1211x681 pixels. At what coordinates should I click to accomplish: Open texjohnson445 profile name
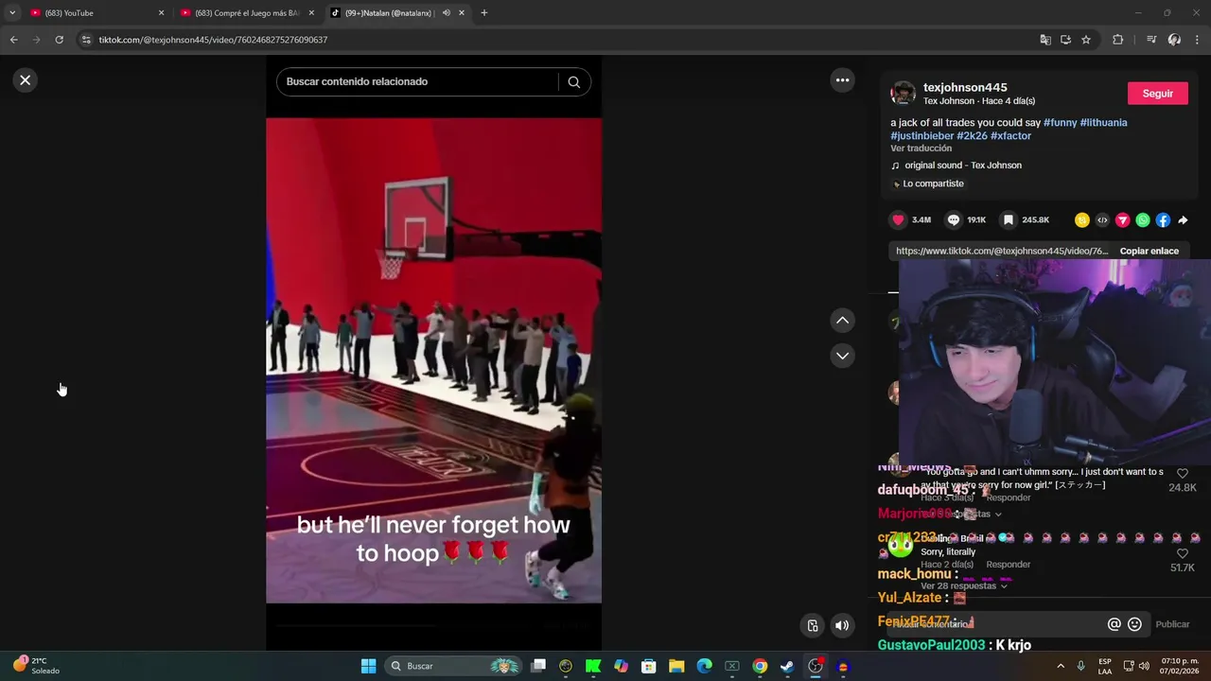click(x=965, y=87)
